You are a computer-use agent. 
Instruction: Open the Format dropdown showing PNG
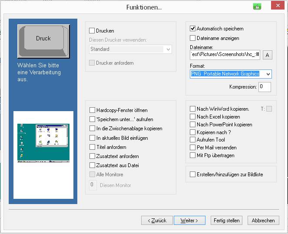pyautogui.click(x=231, y=74)
